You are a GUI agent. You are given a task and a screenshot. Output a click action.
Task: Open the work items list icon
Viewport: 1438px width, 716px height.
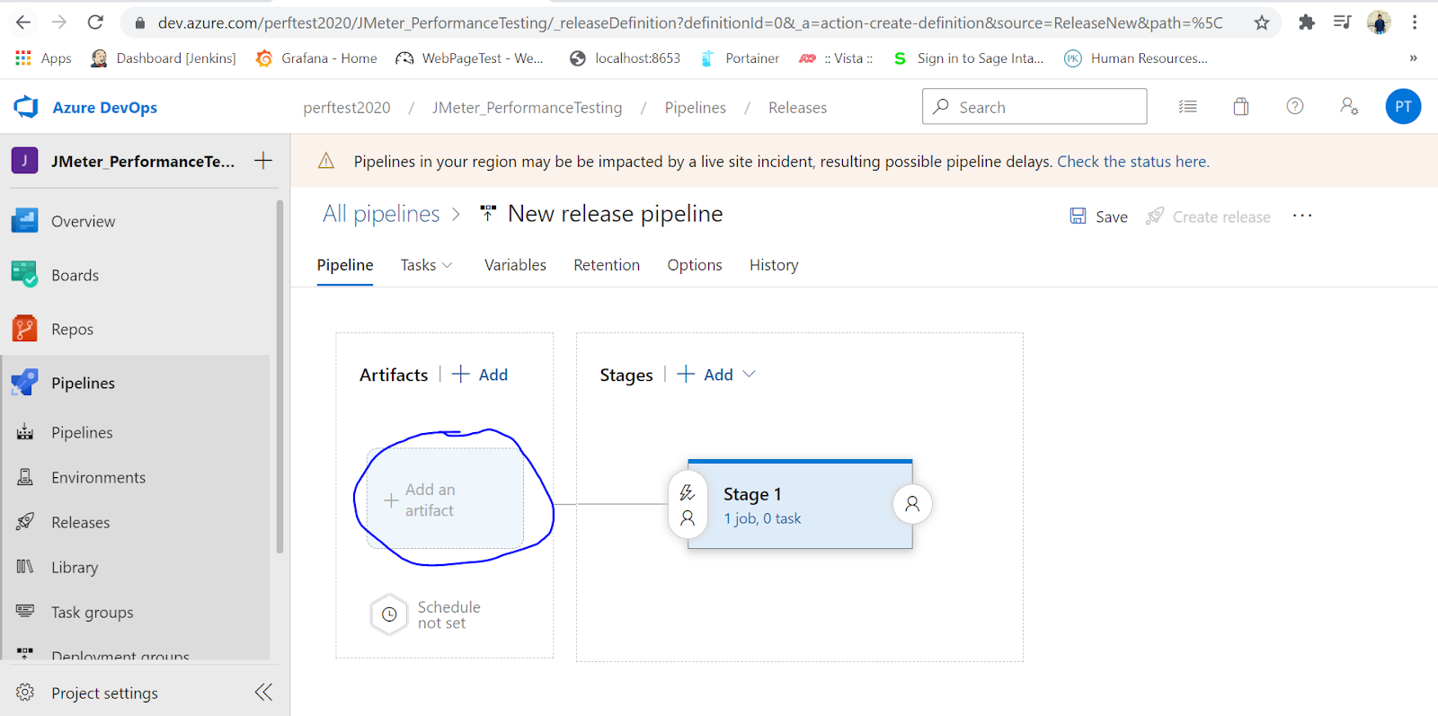point(1187,107)
